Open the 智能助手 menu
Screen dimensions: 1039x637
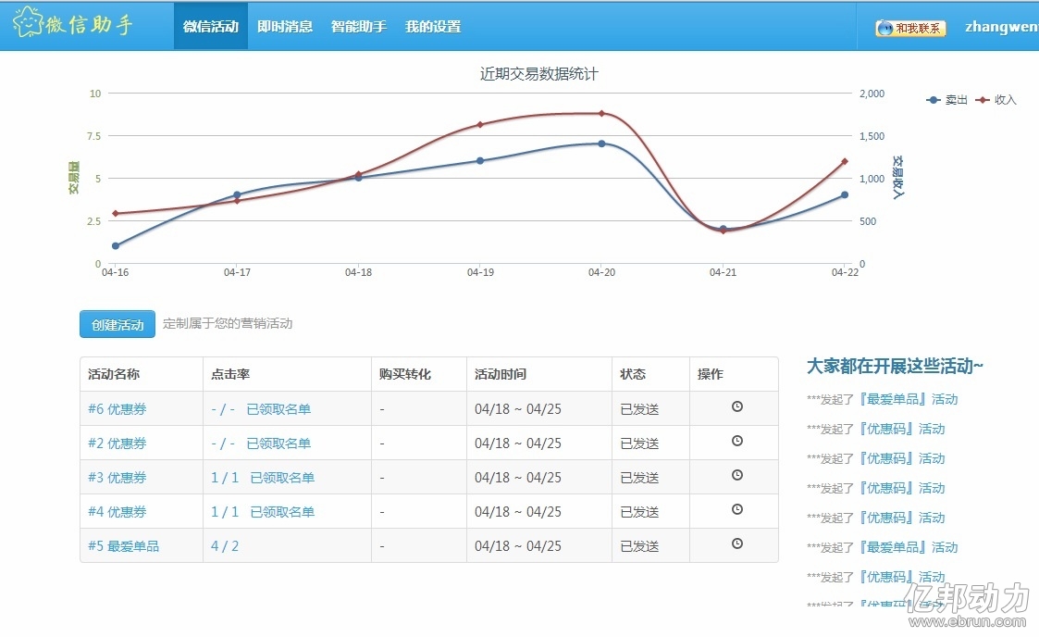click(358, 27)
